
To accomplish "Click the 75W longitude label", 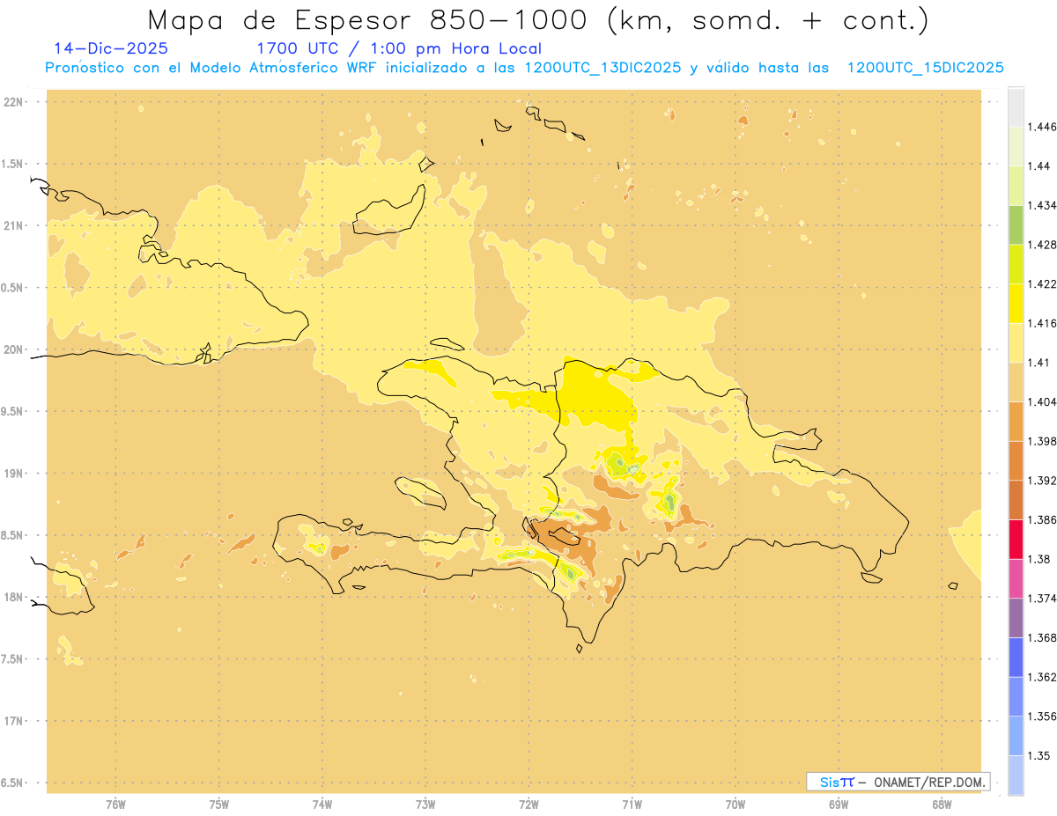I will 219,805.
